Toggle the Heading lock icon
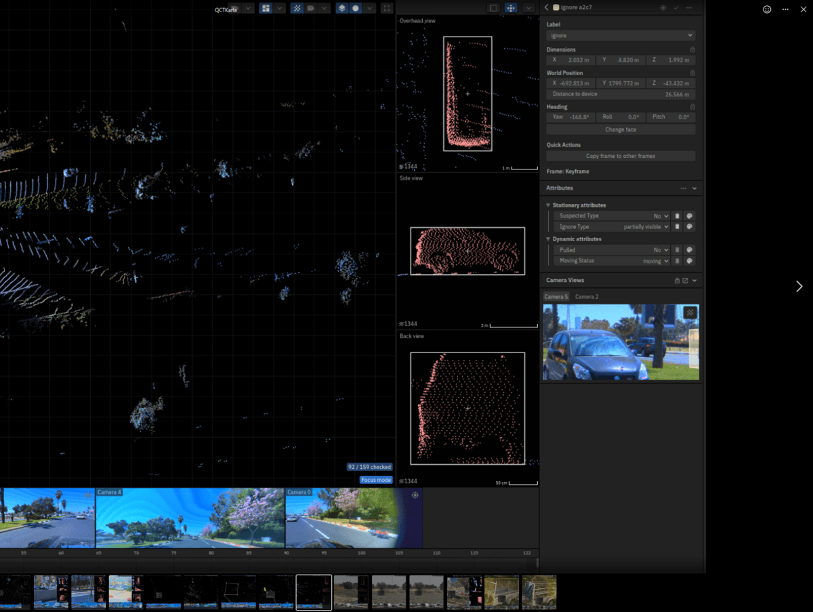 [x=692, y=106]
